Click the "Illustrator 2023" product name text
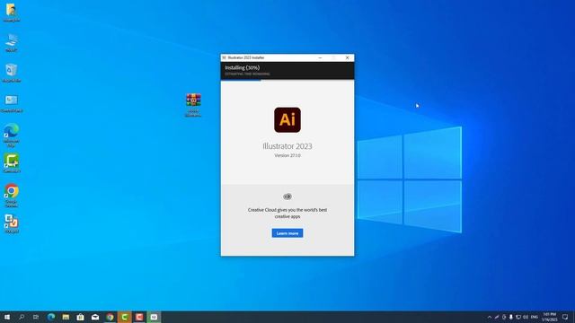 pos(287,146)
